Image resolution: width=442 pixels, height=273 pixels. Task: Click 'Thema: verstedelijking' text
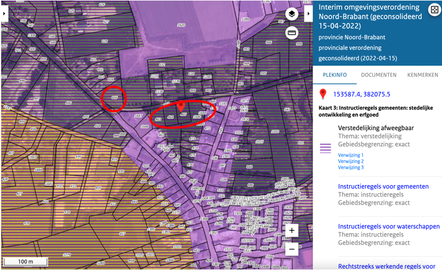370,136
